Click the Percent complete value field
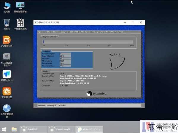Screen dimensions: 178x133 coord(66,54)
